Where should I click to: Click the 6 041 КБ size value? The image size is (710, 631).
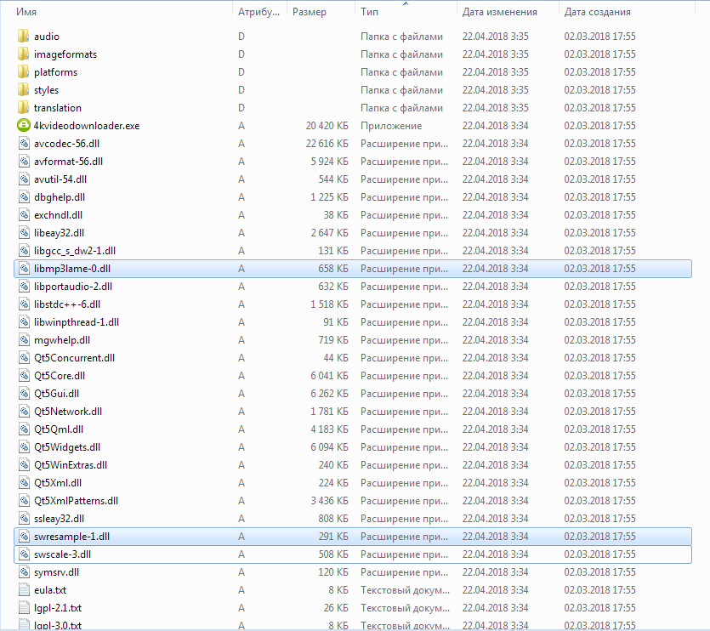tap(330, 376)
